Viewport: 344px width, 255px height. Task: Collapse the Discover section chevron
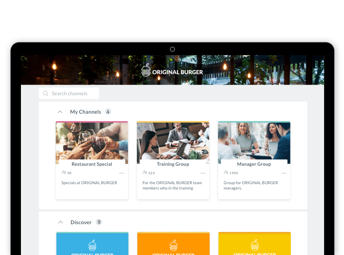coord(61,222)
